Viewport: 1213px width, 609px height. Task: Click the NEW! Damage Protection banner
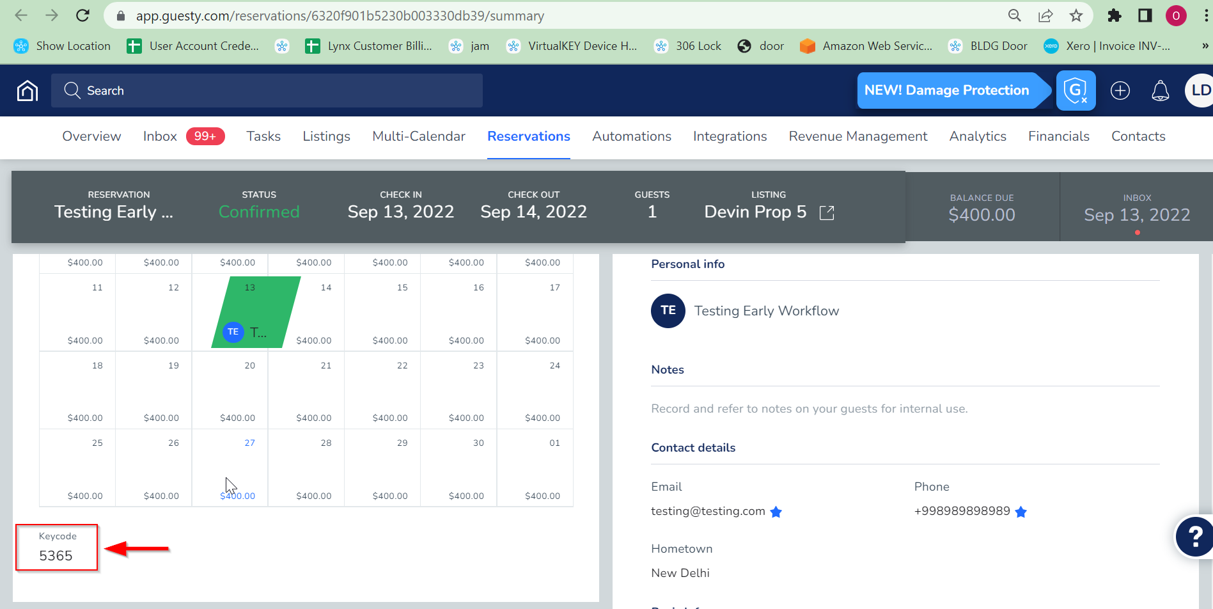tap(946, 91)
